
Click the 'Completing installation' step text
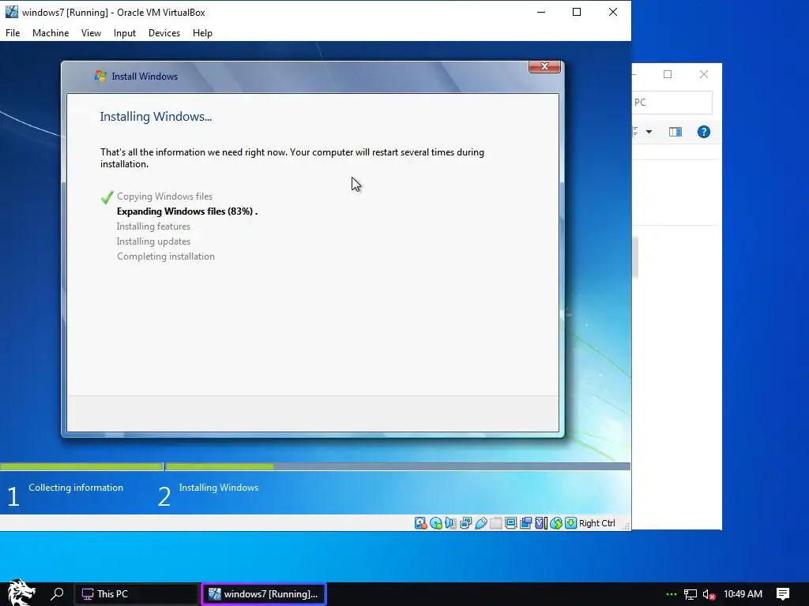pyautogui.click(x=166, y=256)
